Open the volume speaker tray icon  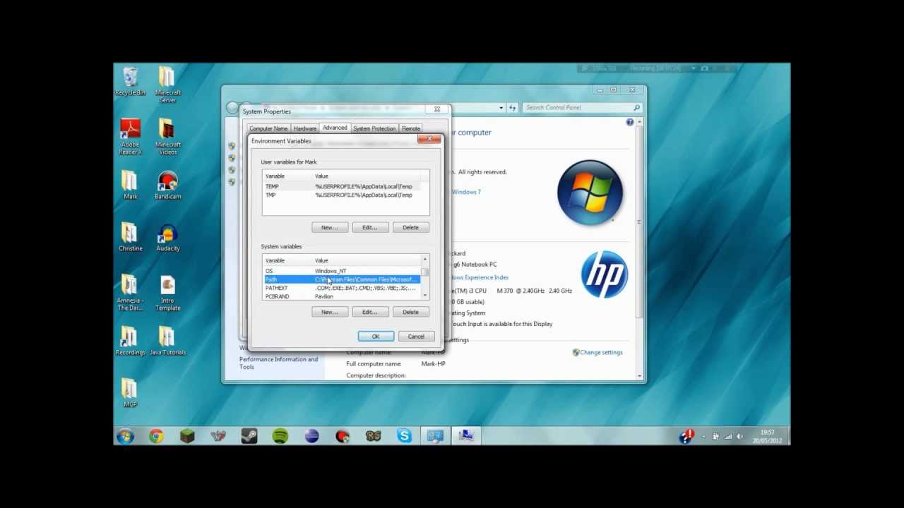coord(739,437)
